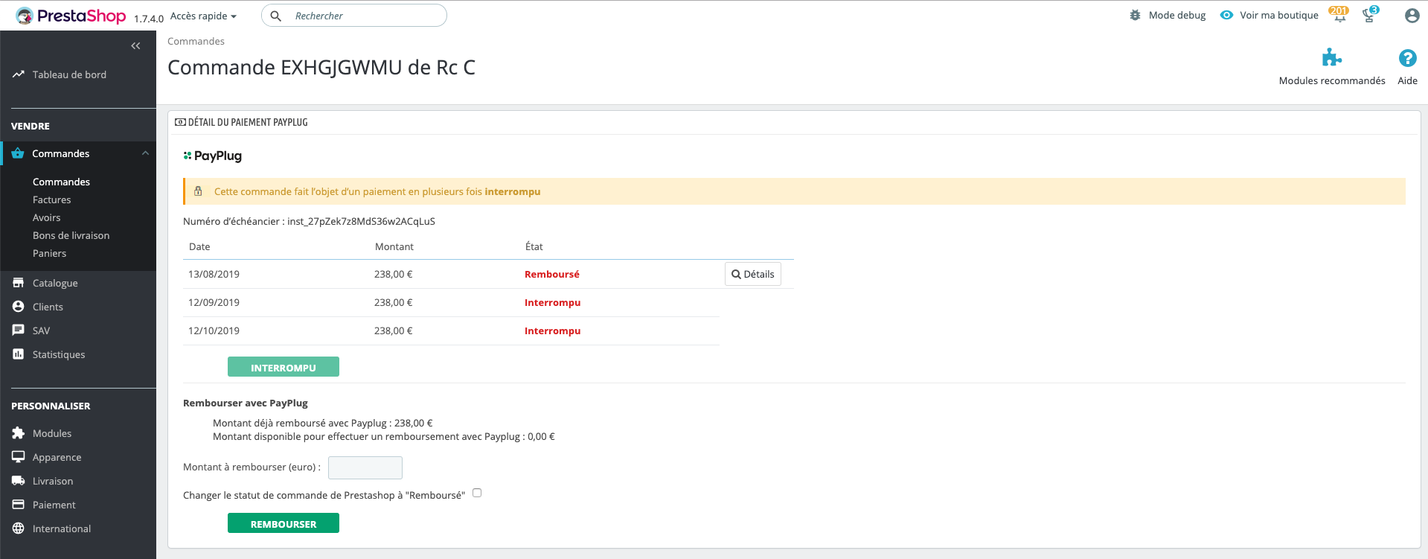Click the Montant à rembourser input field

(x=365, y=467)
